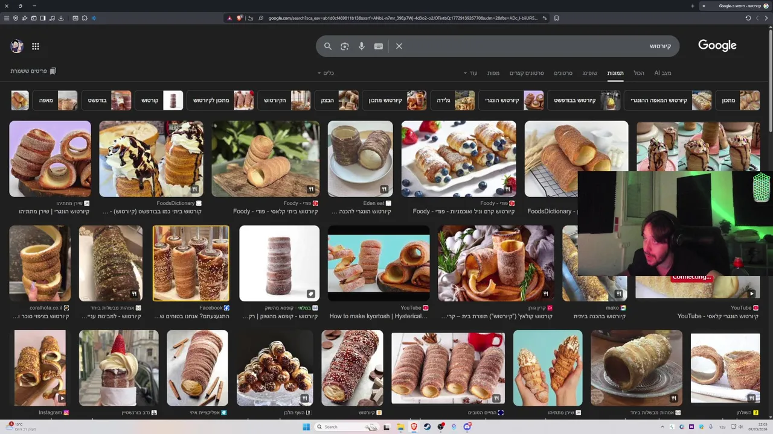Open a new browser tab

[692, 6]
